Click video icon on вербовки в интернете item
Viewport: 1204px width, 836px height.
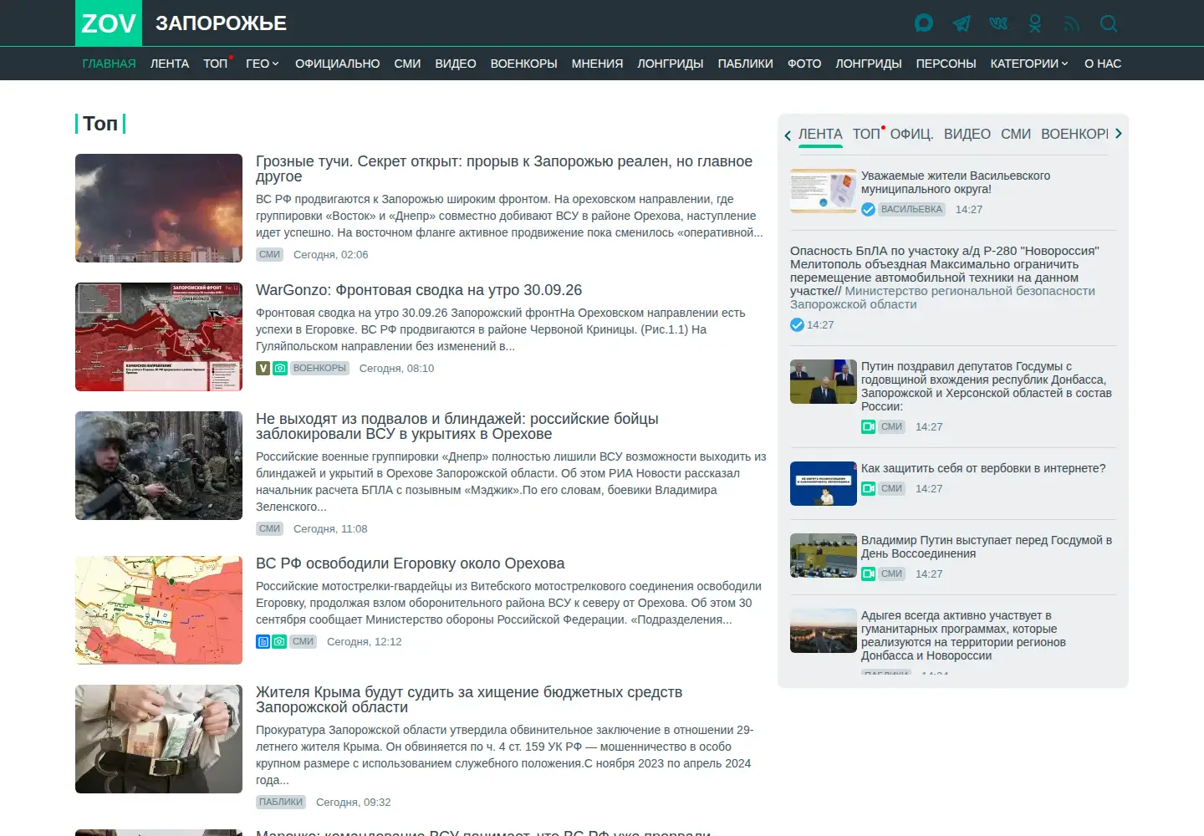coord(868,488)
